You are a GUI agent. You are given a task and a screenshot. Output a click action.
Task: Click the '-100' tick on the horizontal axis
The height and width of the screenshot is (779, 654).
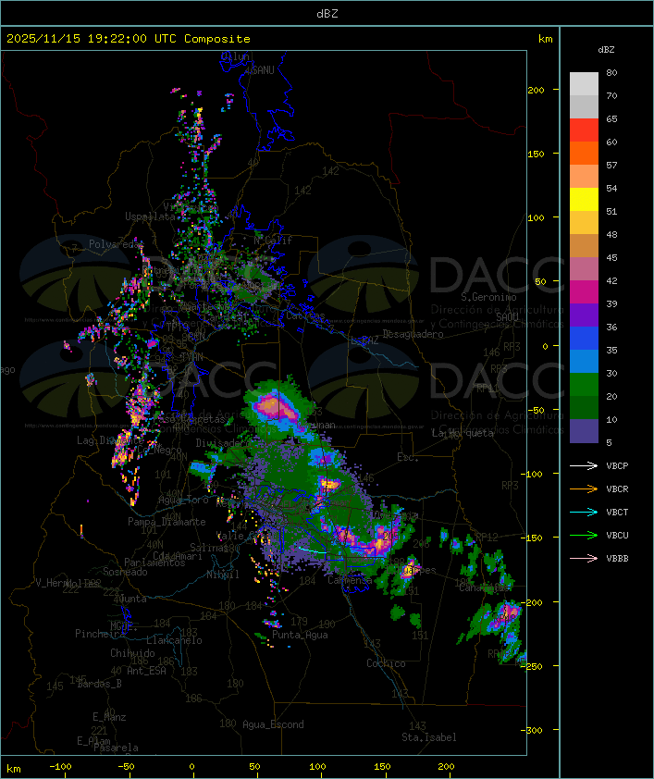[60, 767]
